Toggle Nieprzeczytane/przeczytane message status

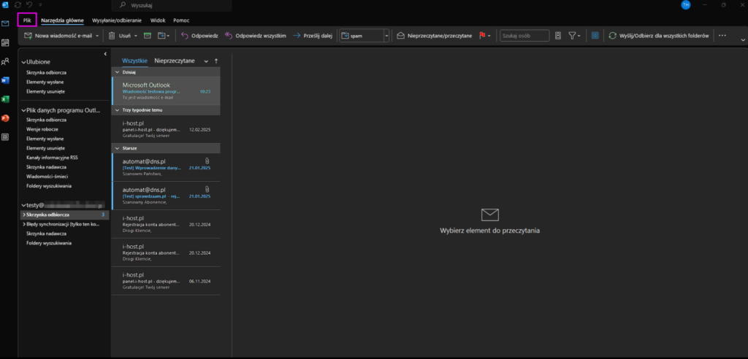[434, 35]
